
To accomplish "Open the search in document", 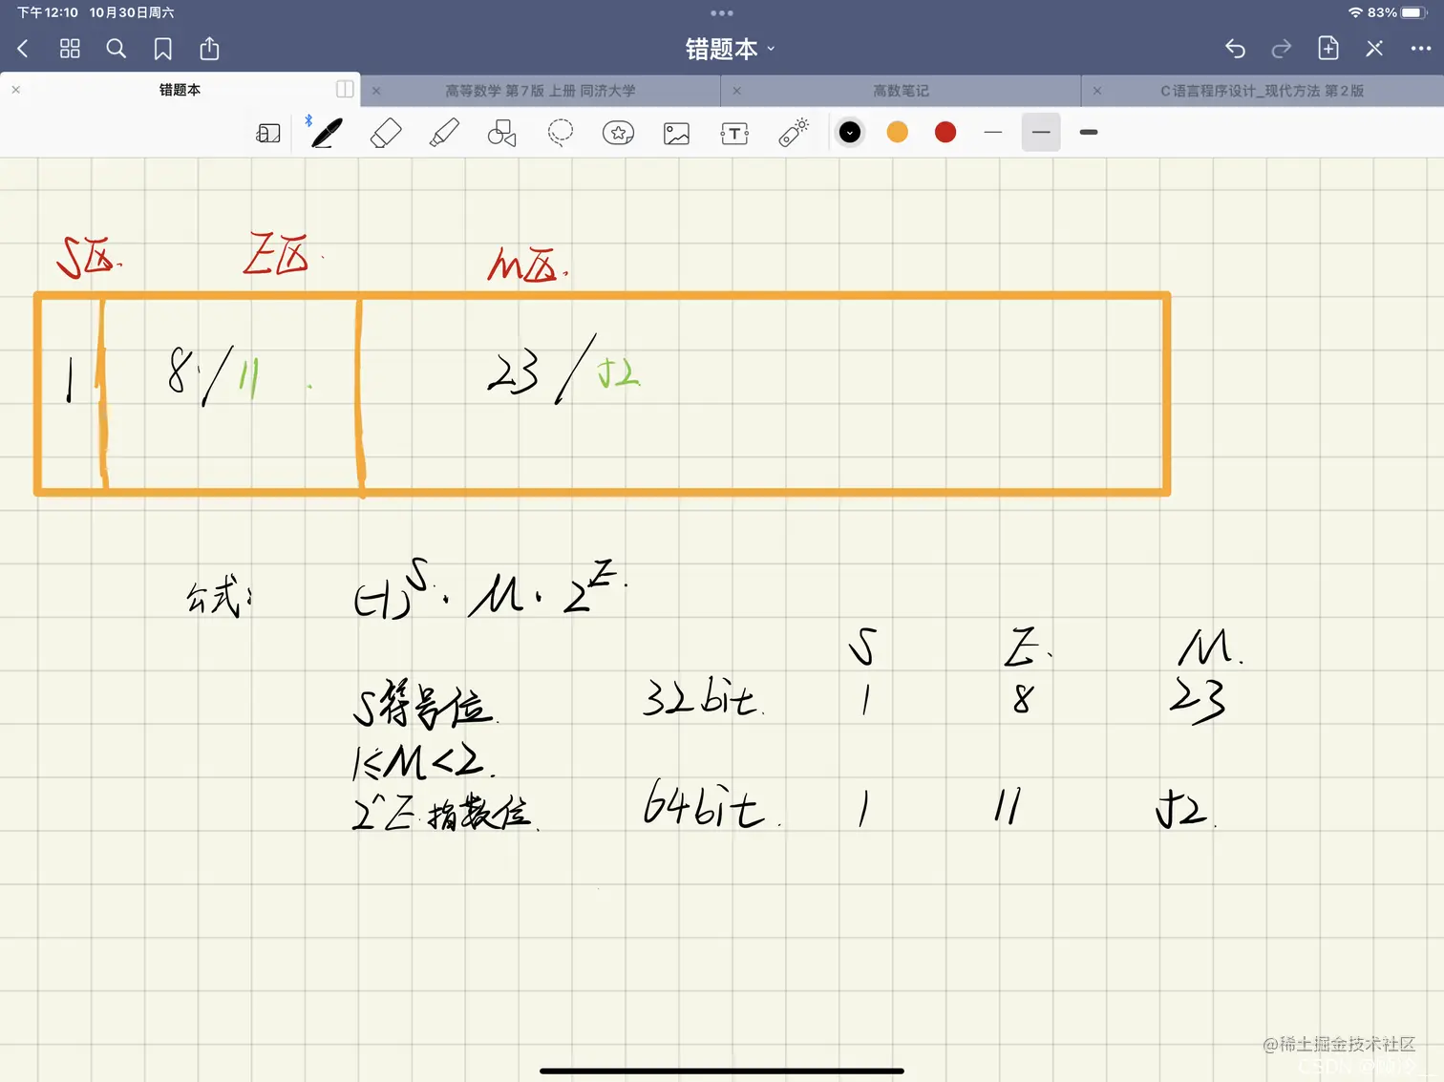I will 116,49.
